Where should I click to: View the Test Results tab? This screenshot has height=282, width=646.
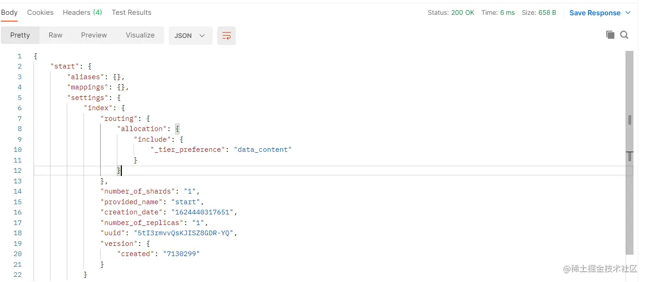(x=132, y=13)
